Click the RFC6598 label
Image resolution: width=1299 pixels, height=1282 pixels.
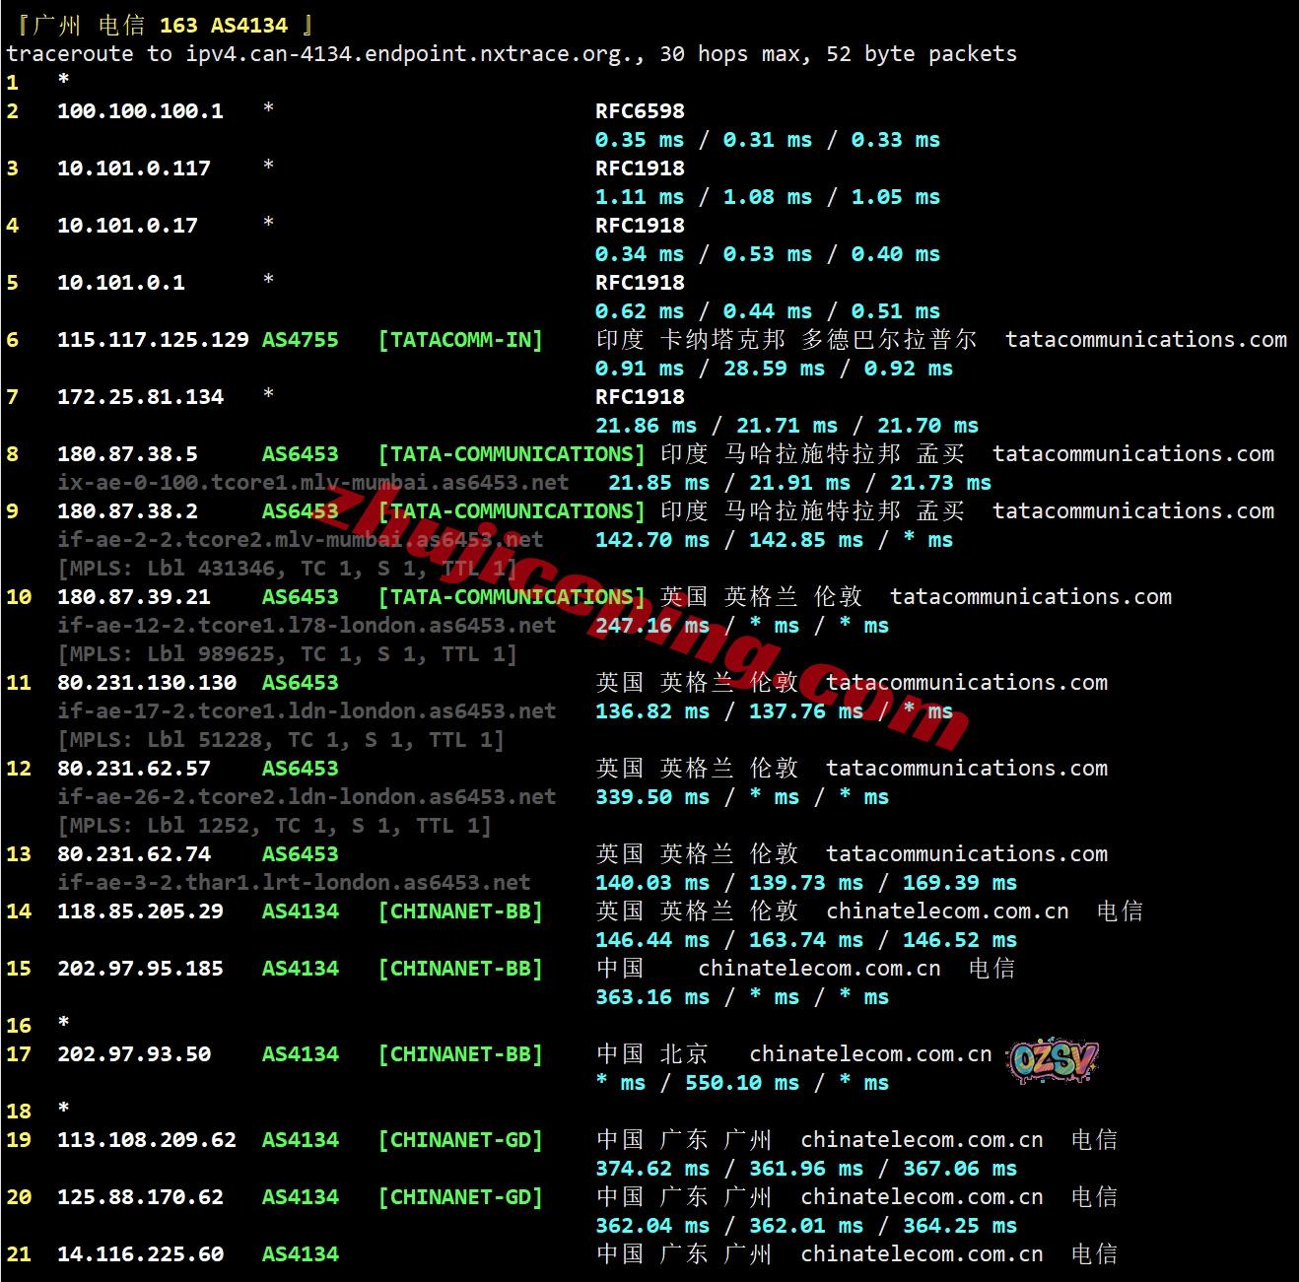tap(640, 111)
